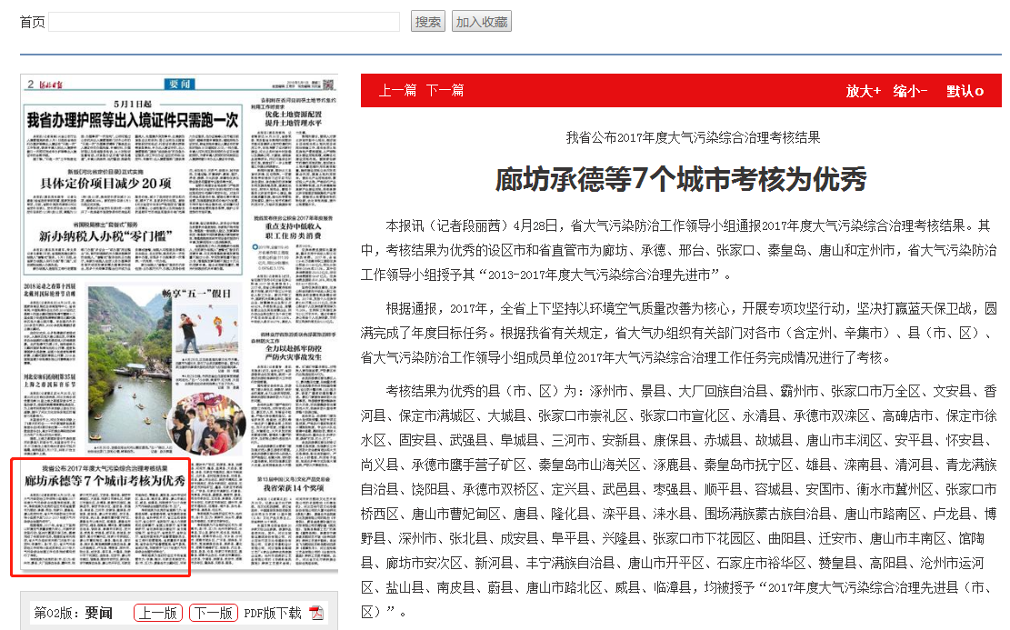Click the PDF download icon
The height and width of the screenshot is (630, 1010).
click(x=316, y=613)
